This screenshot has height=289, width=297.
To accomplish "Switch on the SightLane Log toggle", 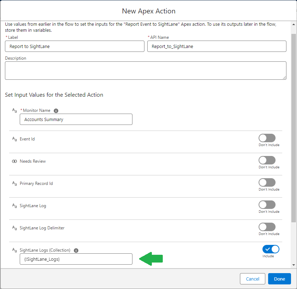I will [x=267, y=205].
